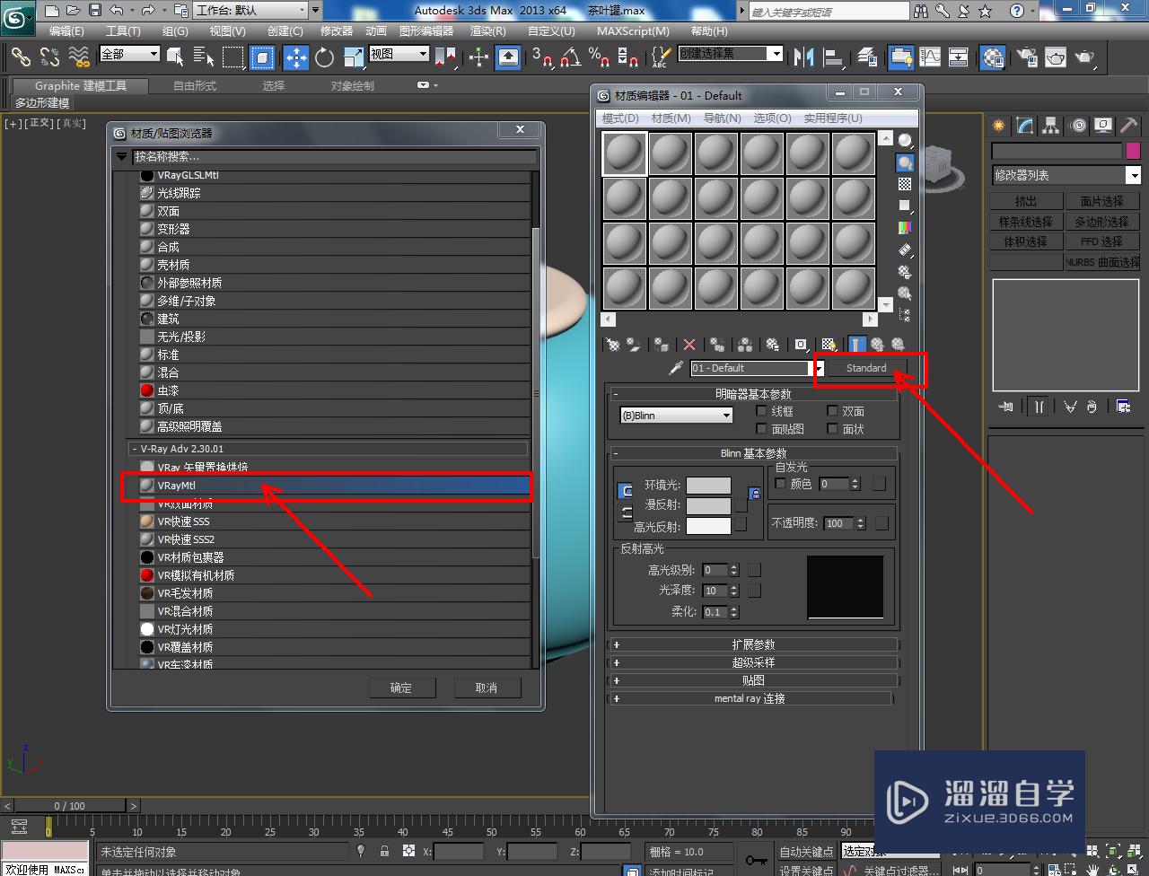
Task: Open the 导航(N) menu in Material Editor
Action: coord(722,118)
